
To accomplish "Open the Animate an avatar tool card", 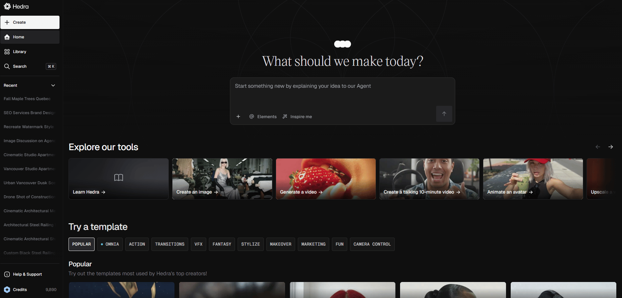I will [x=533, y=179].
